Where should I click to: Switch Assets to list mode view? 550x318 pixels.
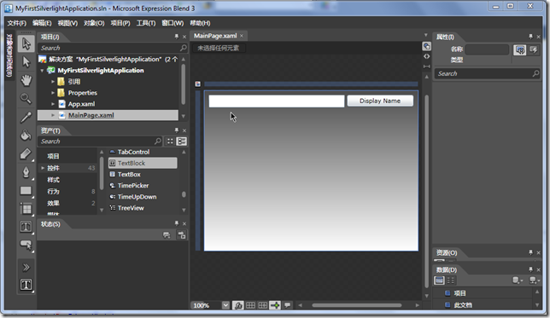(182, 142)
